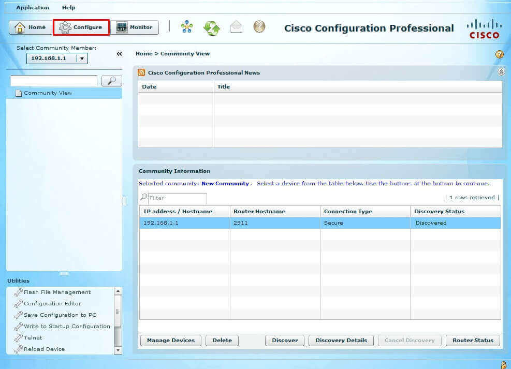Click the Date column header

(176, 87)
